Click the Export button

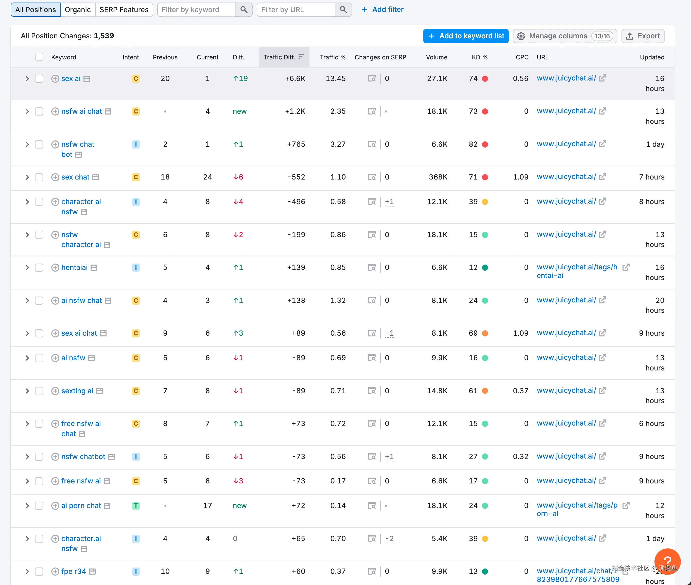[643, 36]
